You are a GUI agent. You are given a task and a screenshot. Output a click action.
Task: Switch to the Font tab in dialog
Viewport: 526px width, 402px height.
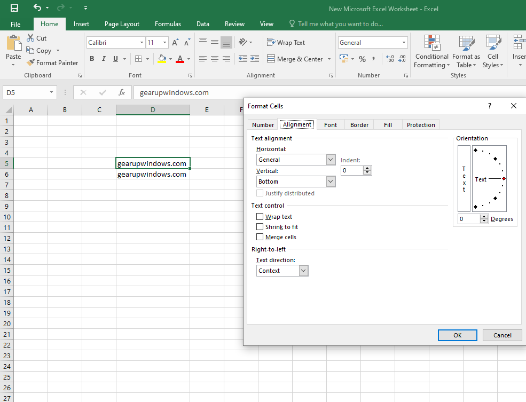[331, 125]
